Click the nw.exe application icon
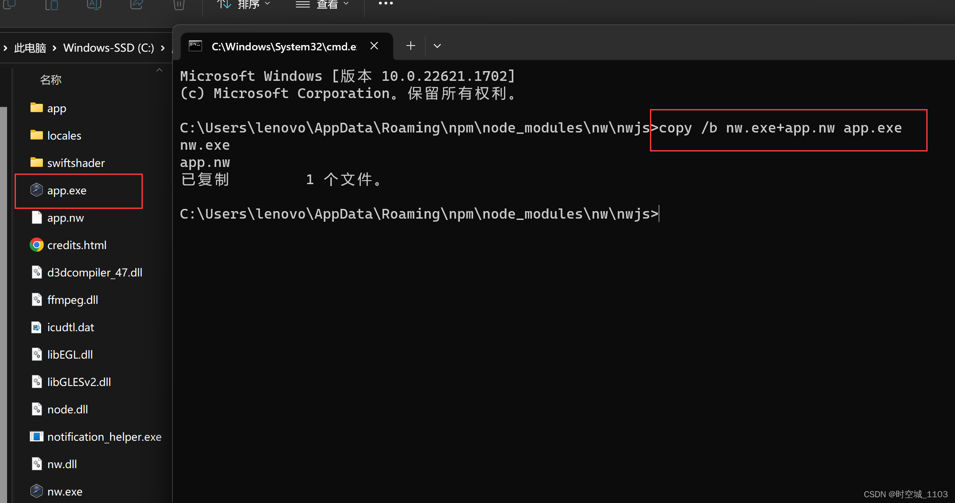The image size is (955, 503). (36, 491)
